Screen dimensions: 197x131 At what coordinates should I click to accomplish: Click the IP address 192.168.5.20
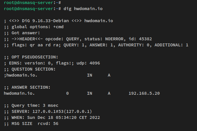[144, 93]
